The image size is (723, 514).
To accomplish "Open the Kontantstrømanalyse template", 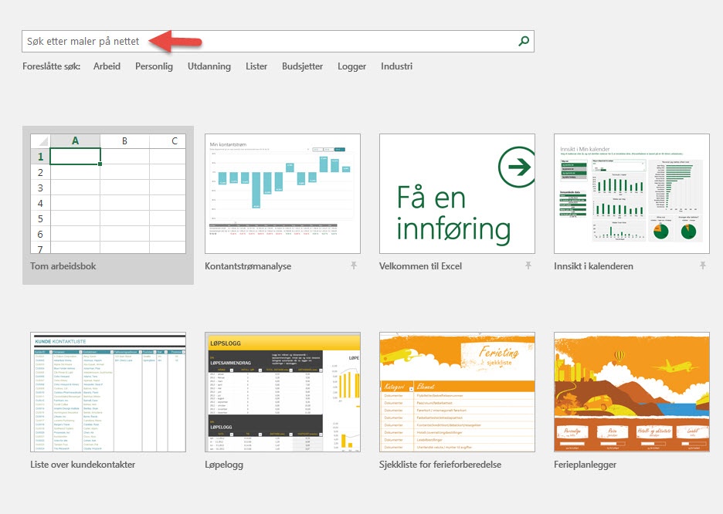I will click(x=283, y=193).
